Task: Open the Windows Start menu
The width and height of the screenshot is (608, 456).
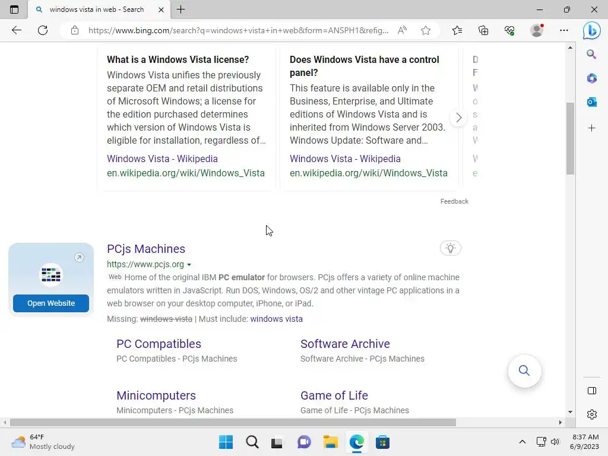Action: pos(226,442)
